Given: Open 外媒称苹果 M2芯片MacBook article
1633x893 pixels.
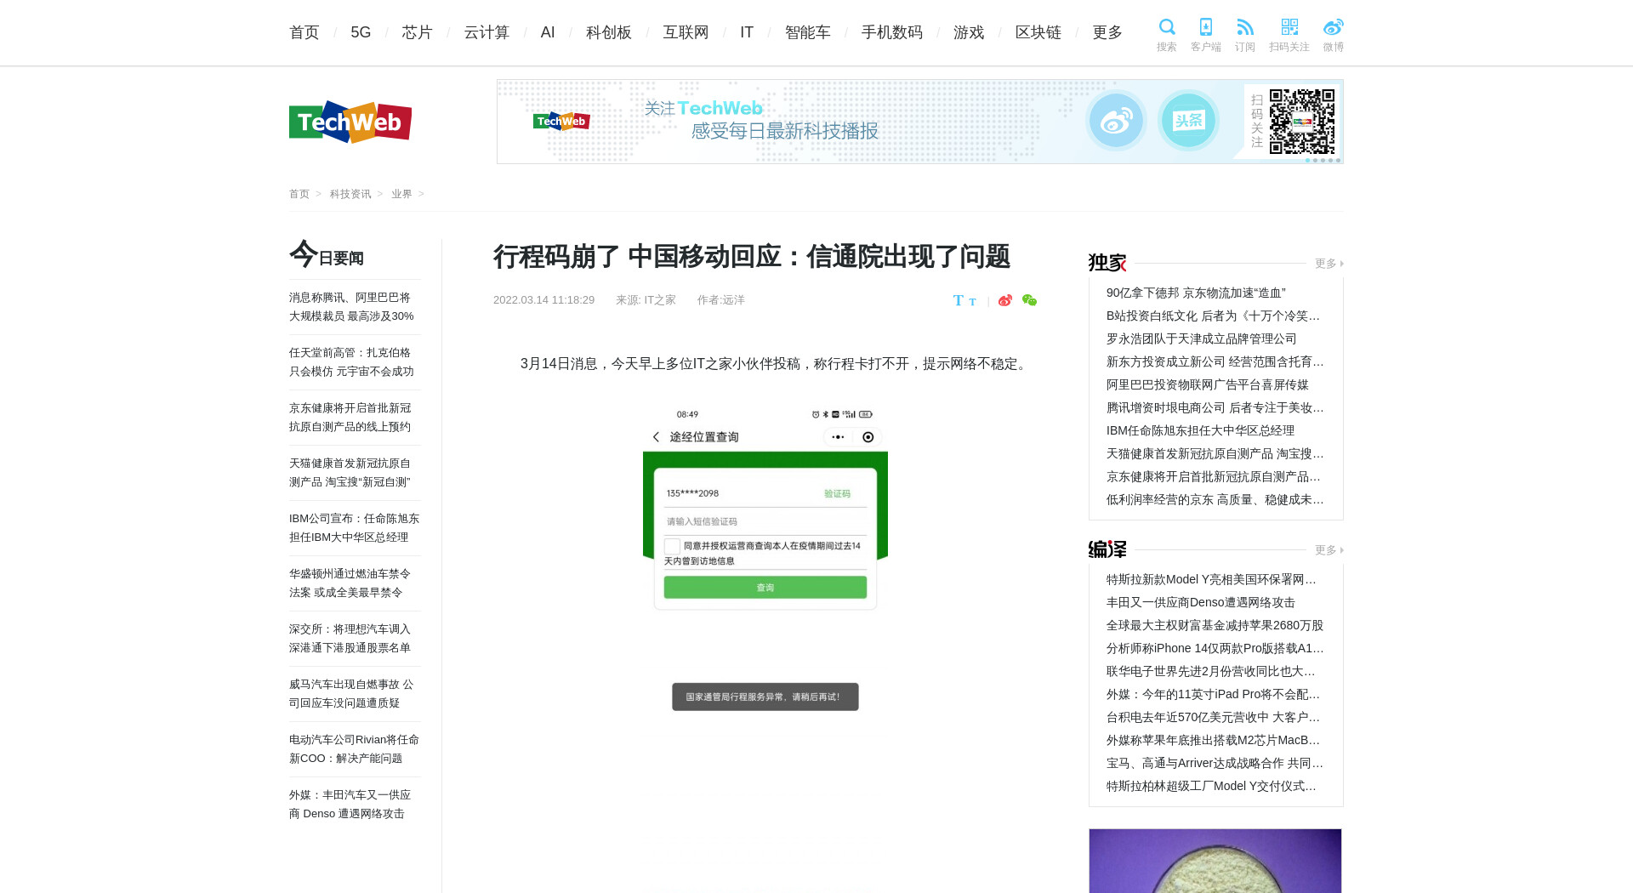Looking at the screenshot, I should pos(1215,740).
